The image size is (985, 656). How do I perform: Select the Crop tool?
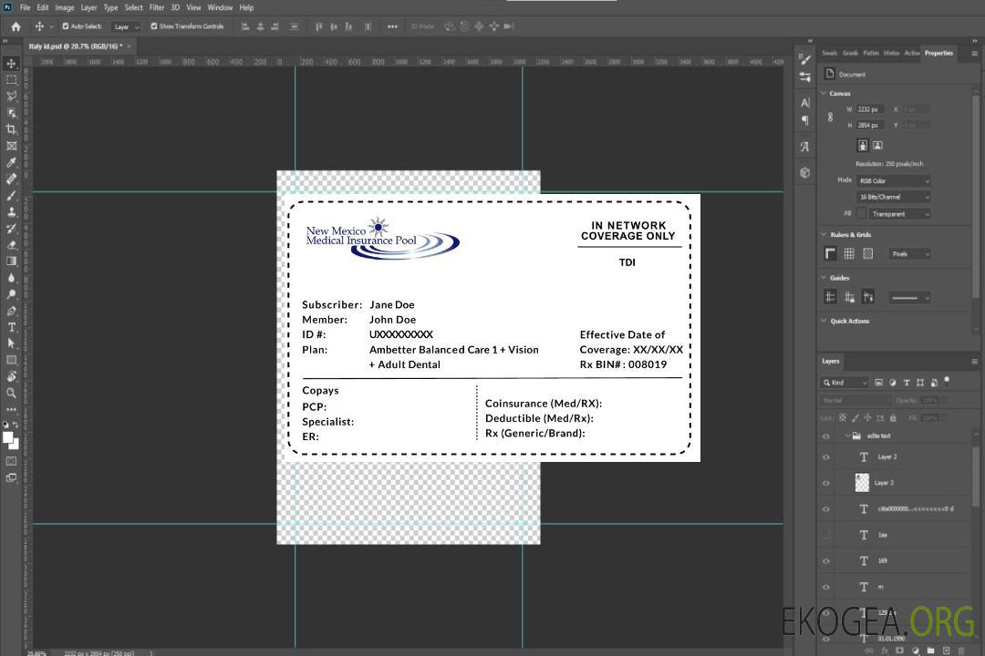(x=11, y=129)
